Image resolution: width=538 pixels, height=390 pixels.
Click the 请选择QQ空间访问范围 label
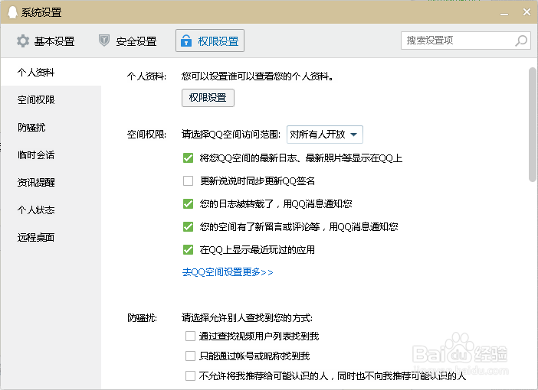pyautogui.click(x=231, y=135)
